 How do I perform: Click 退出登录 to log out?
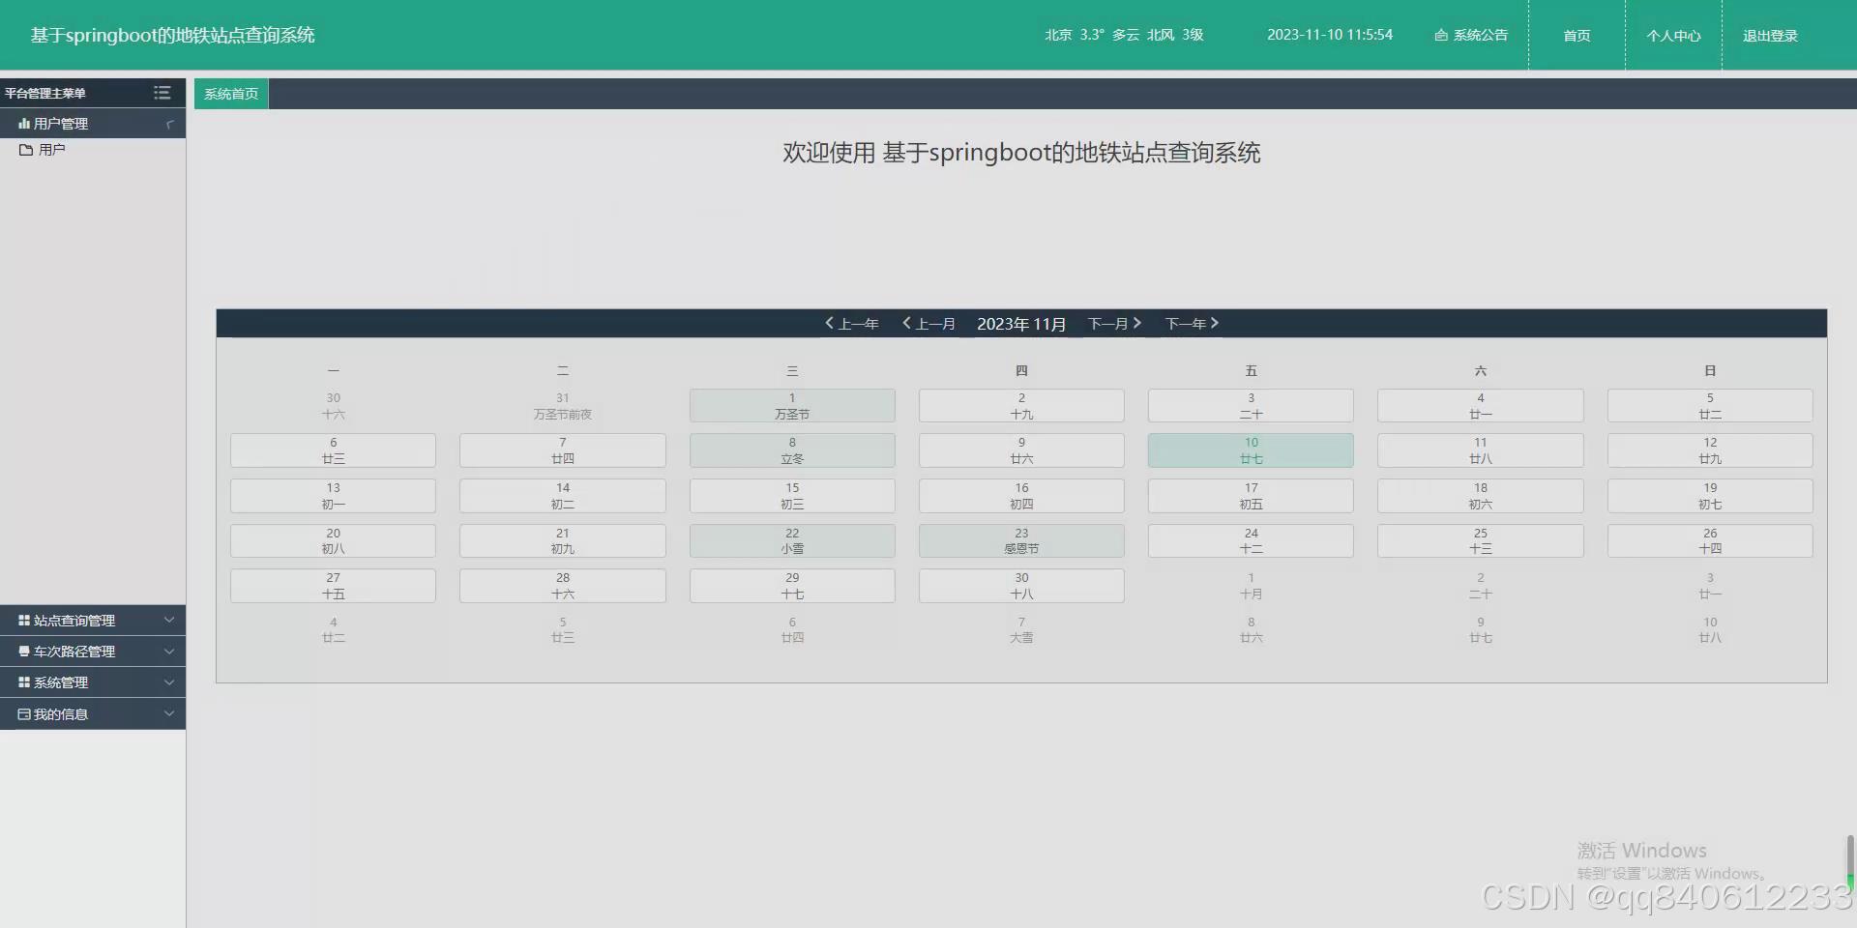(1770, 36)
